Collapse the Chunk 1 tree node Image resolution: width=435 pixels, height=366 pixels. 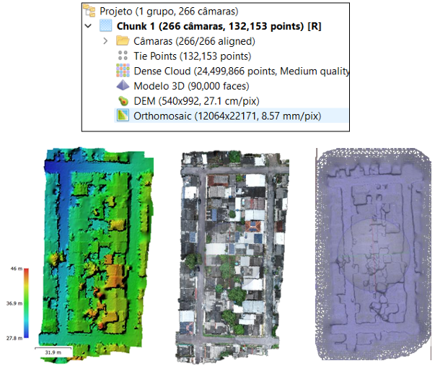(88, 26)
